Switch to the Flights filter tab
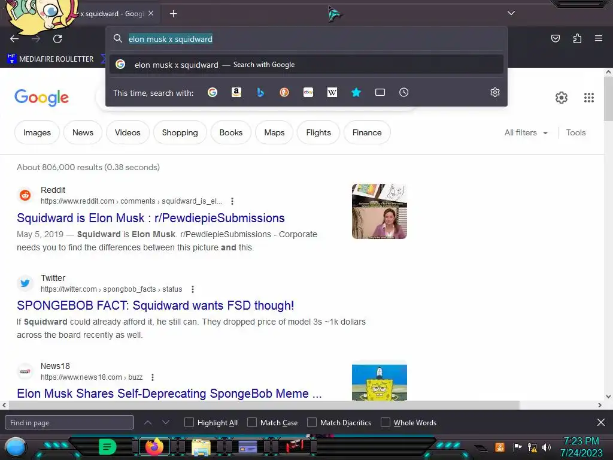Viewport: 613px width, 460px height. click(318, 132)
